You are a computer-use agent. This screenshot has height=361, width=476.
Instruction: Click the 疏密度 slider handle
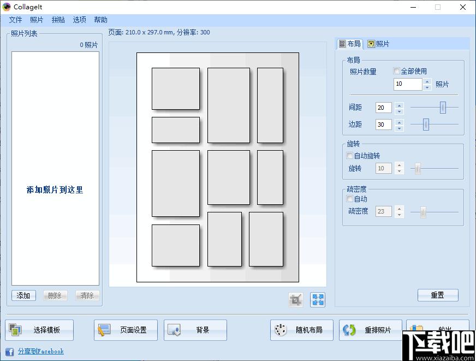(423, 212)
